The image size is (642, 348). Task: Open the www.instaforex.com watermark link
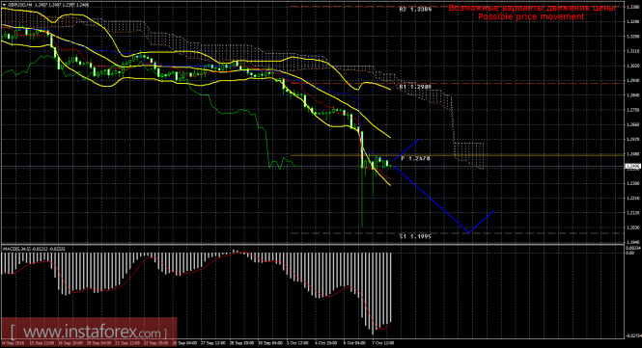[89, 332]
